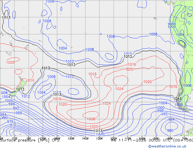Click the red 1016 label beside New Zealand

pyautogui.click(x=30, y=80)
